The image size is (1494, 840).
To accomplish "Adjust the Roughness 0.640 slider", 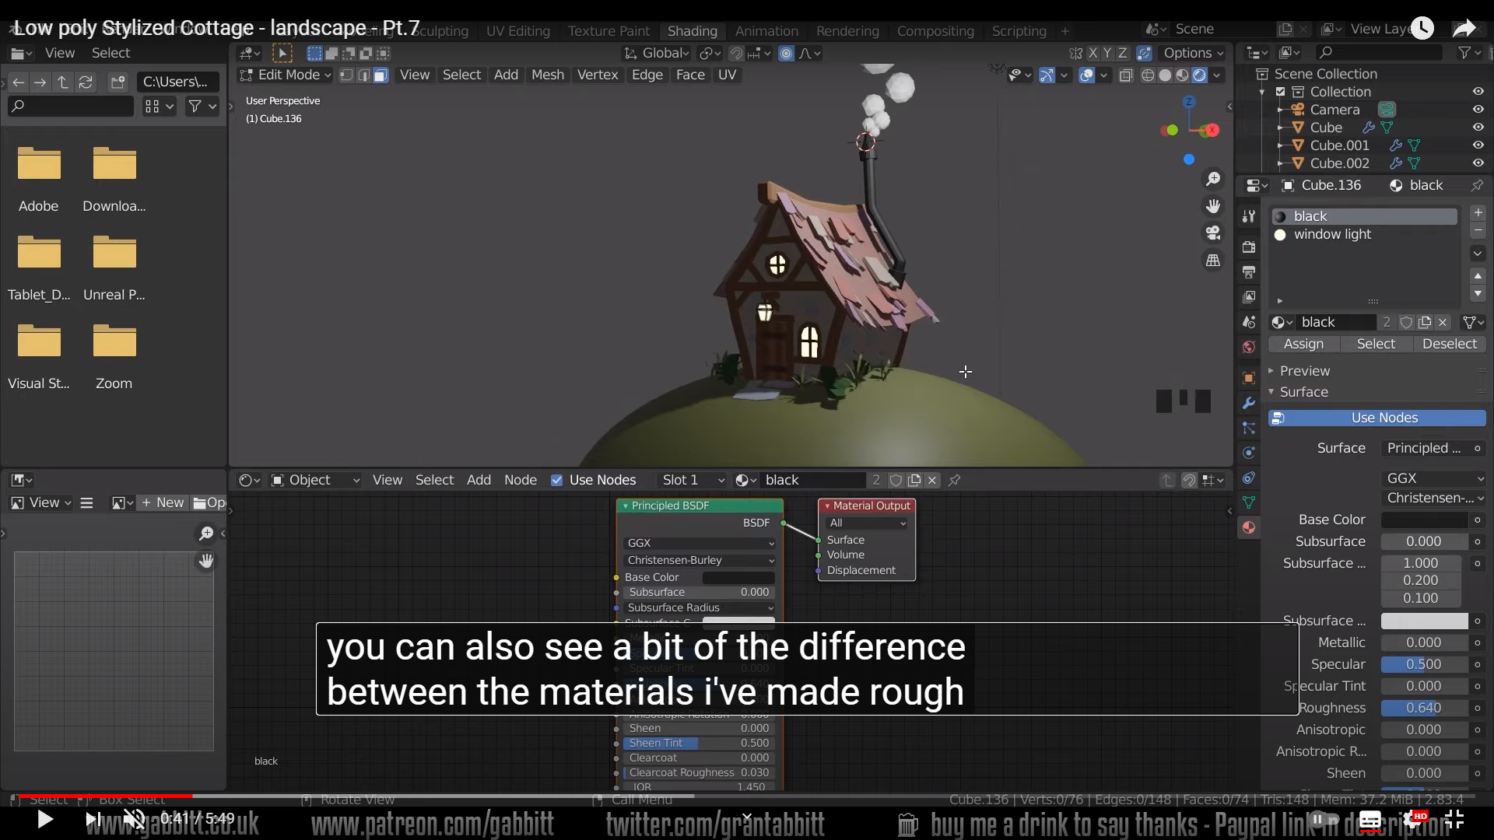I will [1423, 708].
